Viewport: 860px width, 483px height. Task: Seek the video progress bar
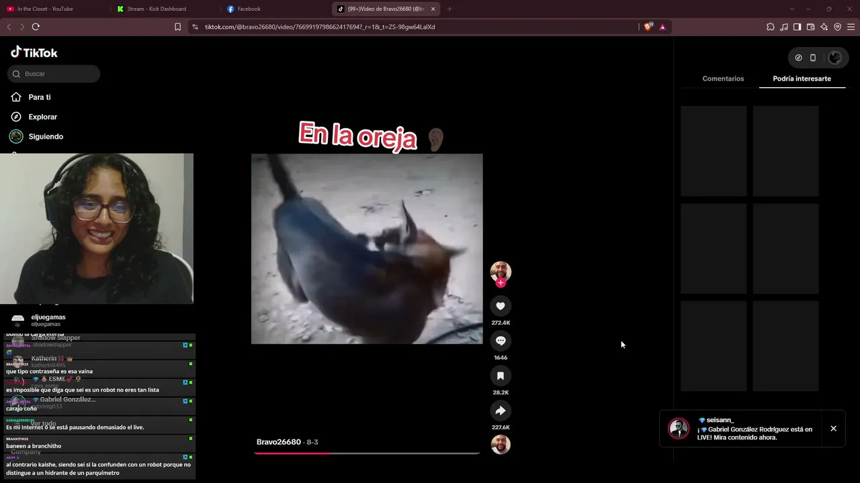coord(367,453)
